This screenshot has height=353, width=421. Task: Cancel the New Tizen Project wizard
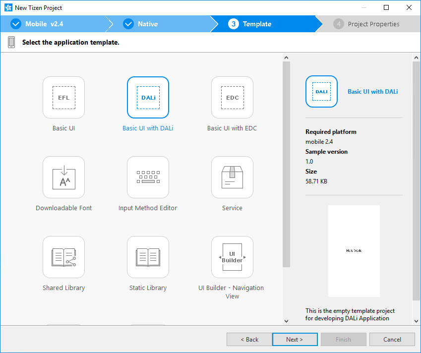392,340
